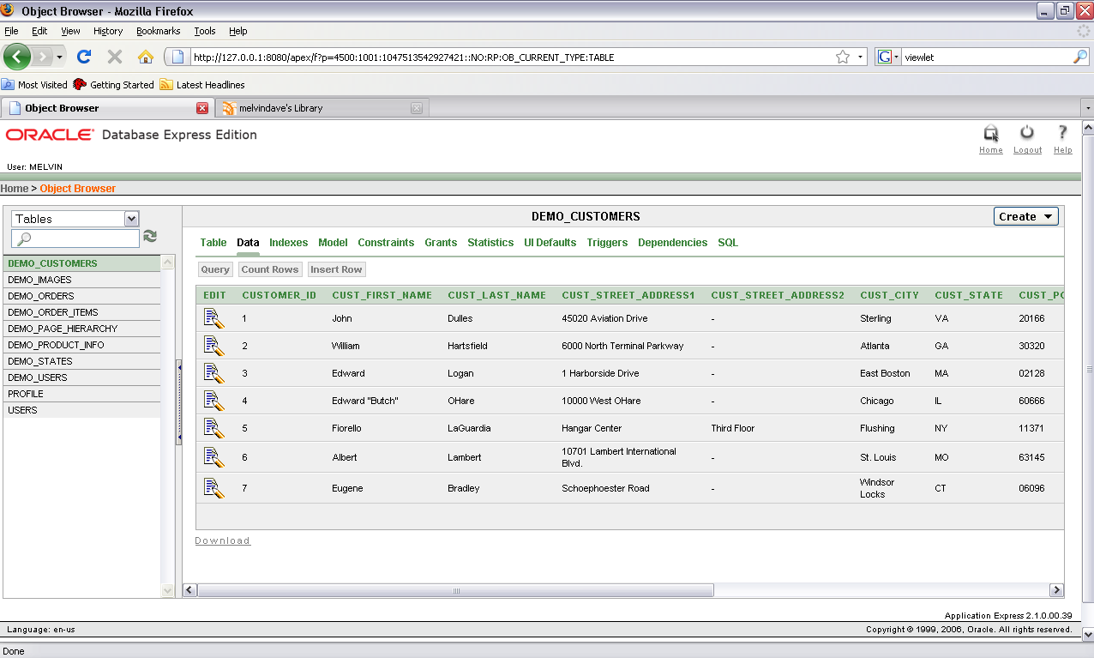This screenshot has height=658, width=1094.
Task: Open the list all tabs dropdown
Action: (x=1087, y=108)
